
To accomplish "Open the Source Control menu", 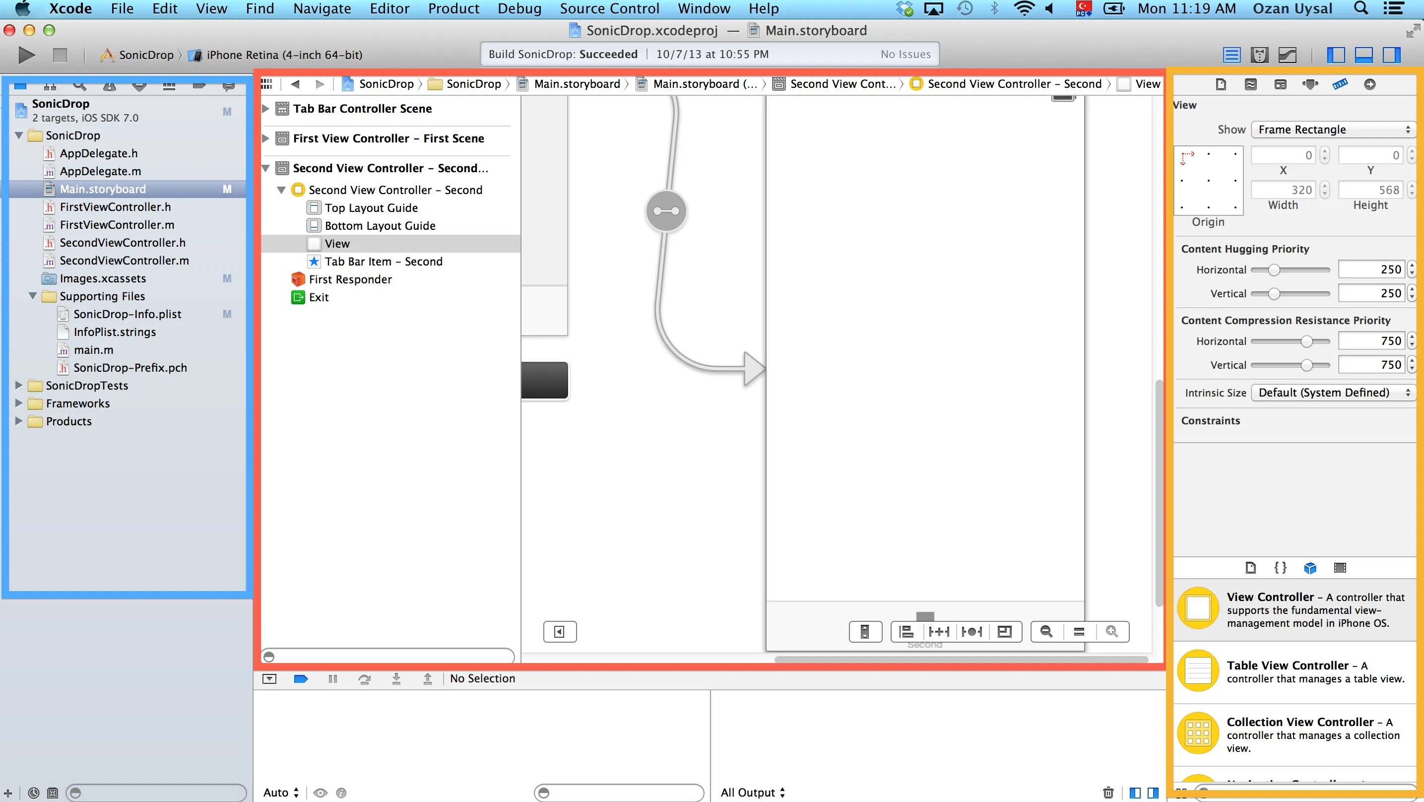I will [x=609, y=9].
